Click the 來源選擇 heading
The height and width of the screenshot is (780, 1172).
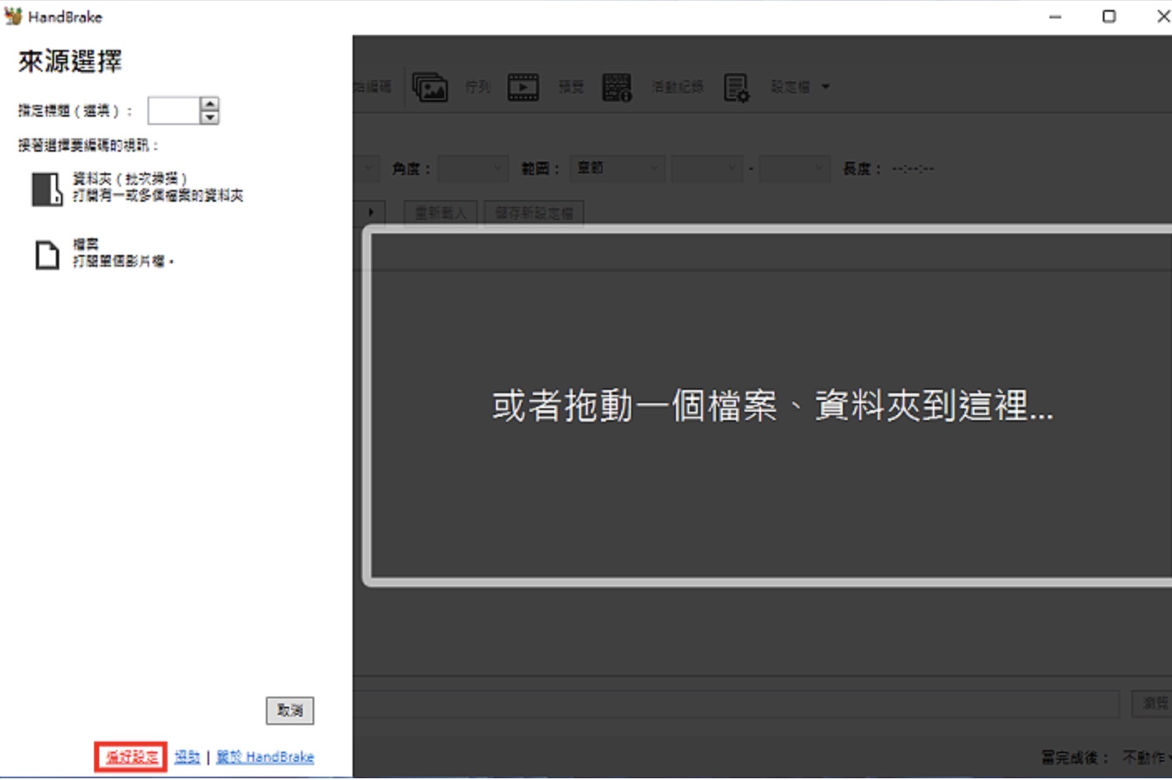70,62
